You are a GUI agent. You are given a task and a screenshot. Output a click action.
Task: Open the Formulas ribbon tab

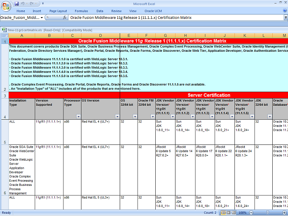point(82,11)
